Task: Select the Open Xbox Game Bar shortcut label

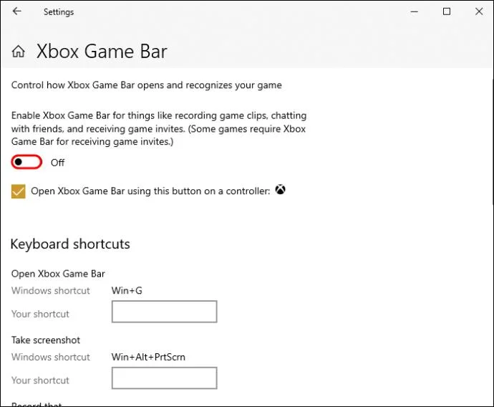Action: click(58, 274)
